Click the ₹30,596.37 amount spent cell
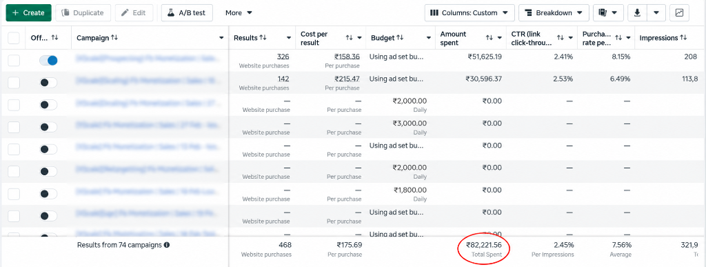The image size is (706, 267). (483, 79)
